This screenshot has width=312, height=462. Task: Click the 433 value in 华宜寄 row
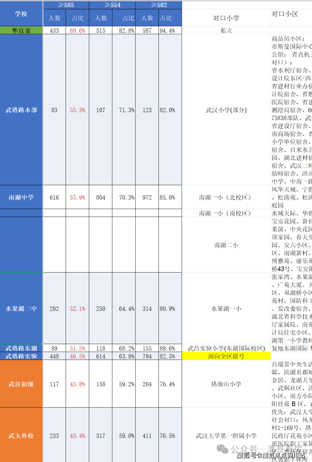point(54,30)
